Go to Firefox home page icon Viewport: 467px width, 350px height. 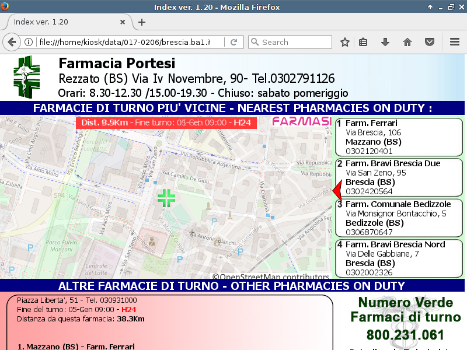coord(407,42)
